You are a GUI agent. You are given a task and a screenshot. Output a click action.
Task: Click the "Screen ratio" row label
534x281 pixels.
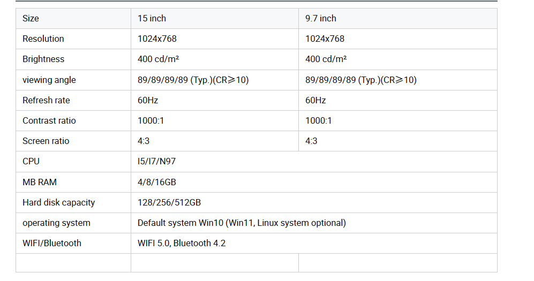point(46,141)
